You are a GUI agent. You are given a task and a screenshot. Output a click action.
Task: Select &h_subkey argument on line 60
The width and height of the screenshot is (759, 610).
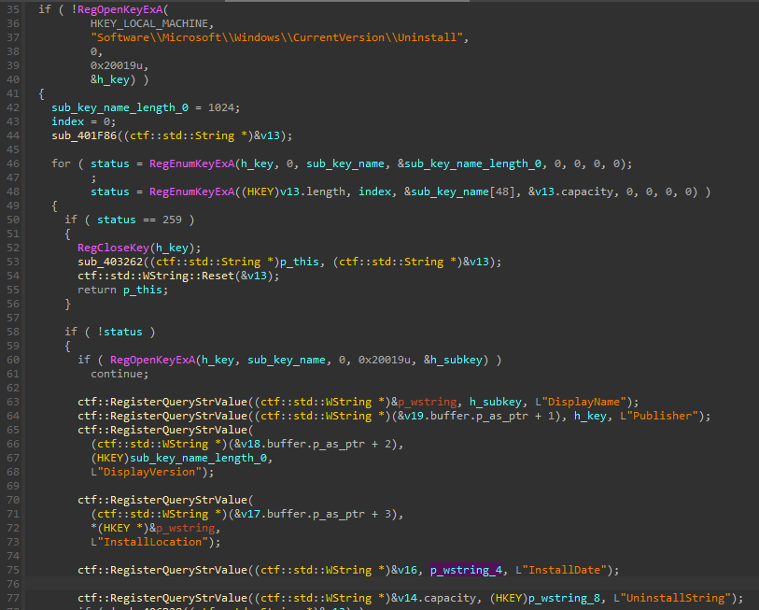[x=453, y=360]
